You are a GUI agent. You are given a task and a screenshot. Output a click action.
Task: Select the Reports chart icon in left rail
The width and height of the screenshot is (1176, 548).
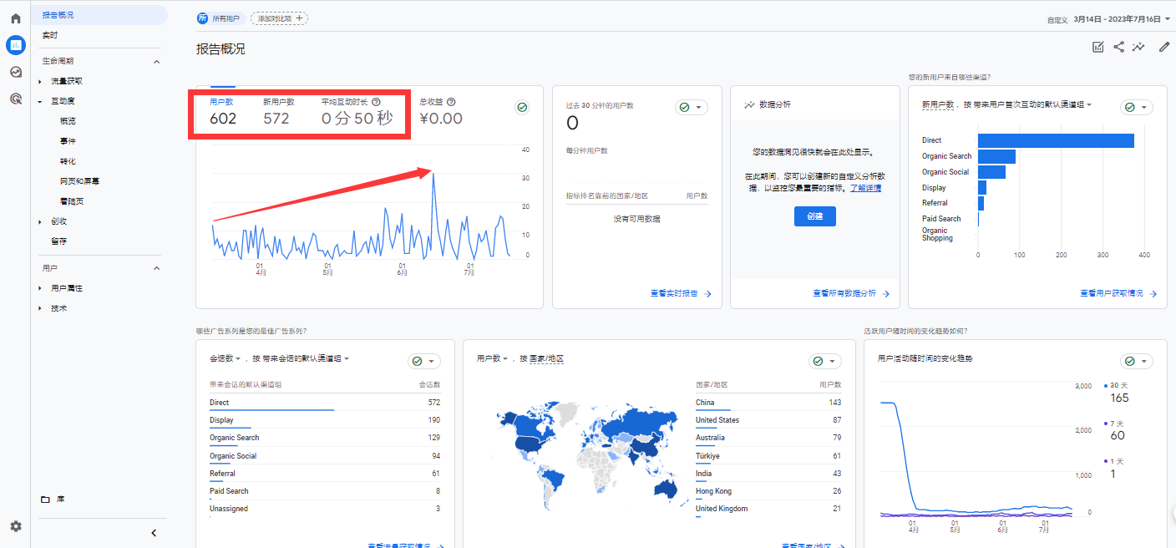pos(15,45)
